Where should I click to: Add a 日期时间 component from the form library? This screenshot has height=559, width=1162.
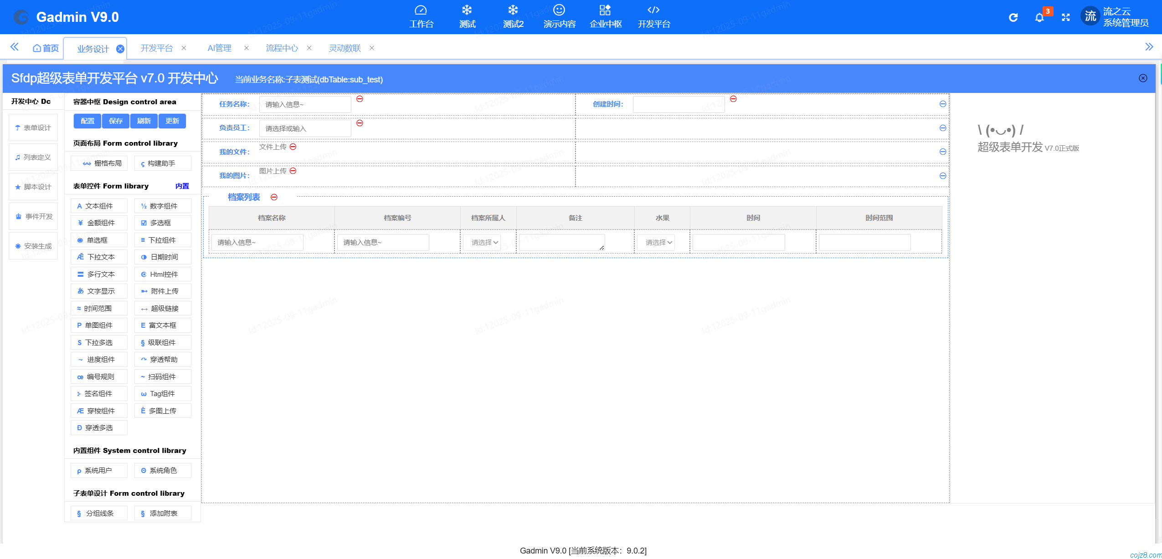(x=162, y=257)
